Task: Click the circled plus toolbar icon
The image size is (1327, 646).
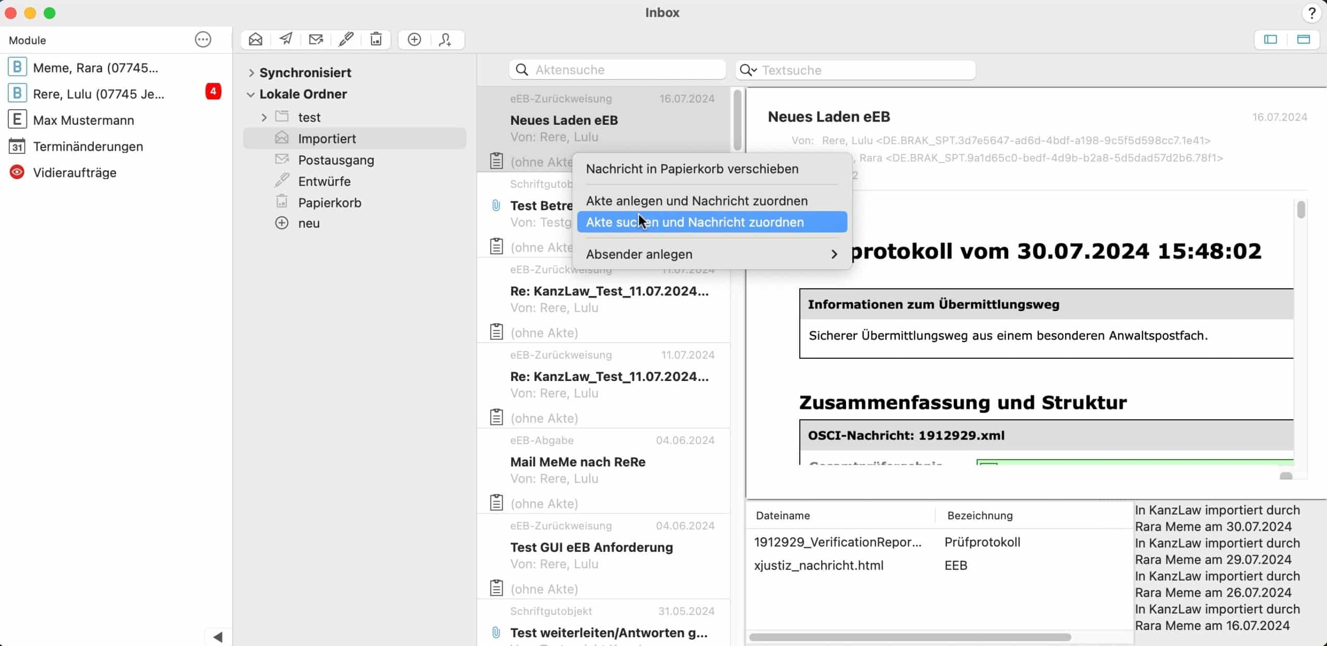Action: tap(414, 39)
